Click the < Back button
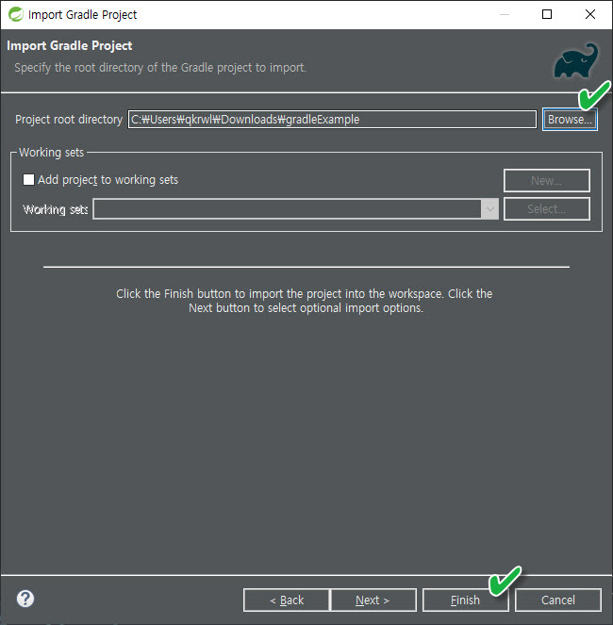The image size is (613, 625). coord(287,600)
